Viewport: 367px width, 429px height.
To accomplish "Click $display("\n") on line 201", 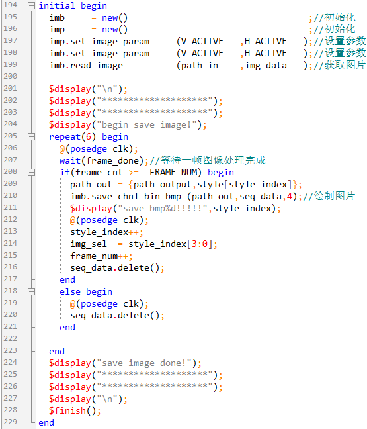I will pyautogui.click(x=88, y=89).
